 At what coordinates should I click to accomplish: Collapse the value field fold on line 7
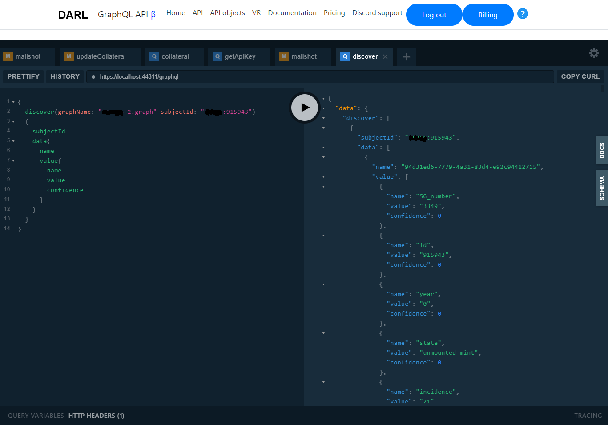pyautogui.click(x=13, y=161)
